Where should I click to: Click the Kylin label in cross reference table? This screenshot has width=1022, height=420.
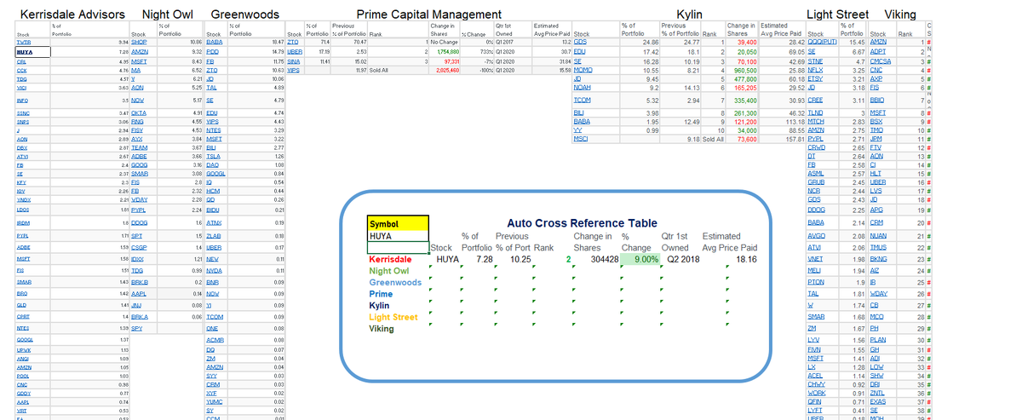click(x=379, y=305)
